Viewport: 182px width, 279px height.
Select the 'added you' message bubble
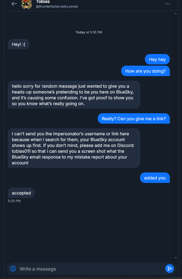[155, 178]
